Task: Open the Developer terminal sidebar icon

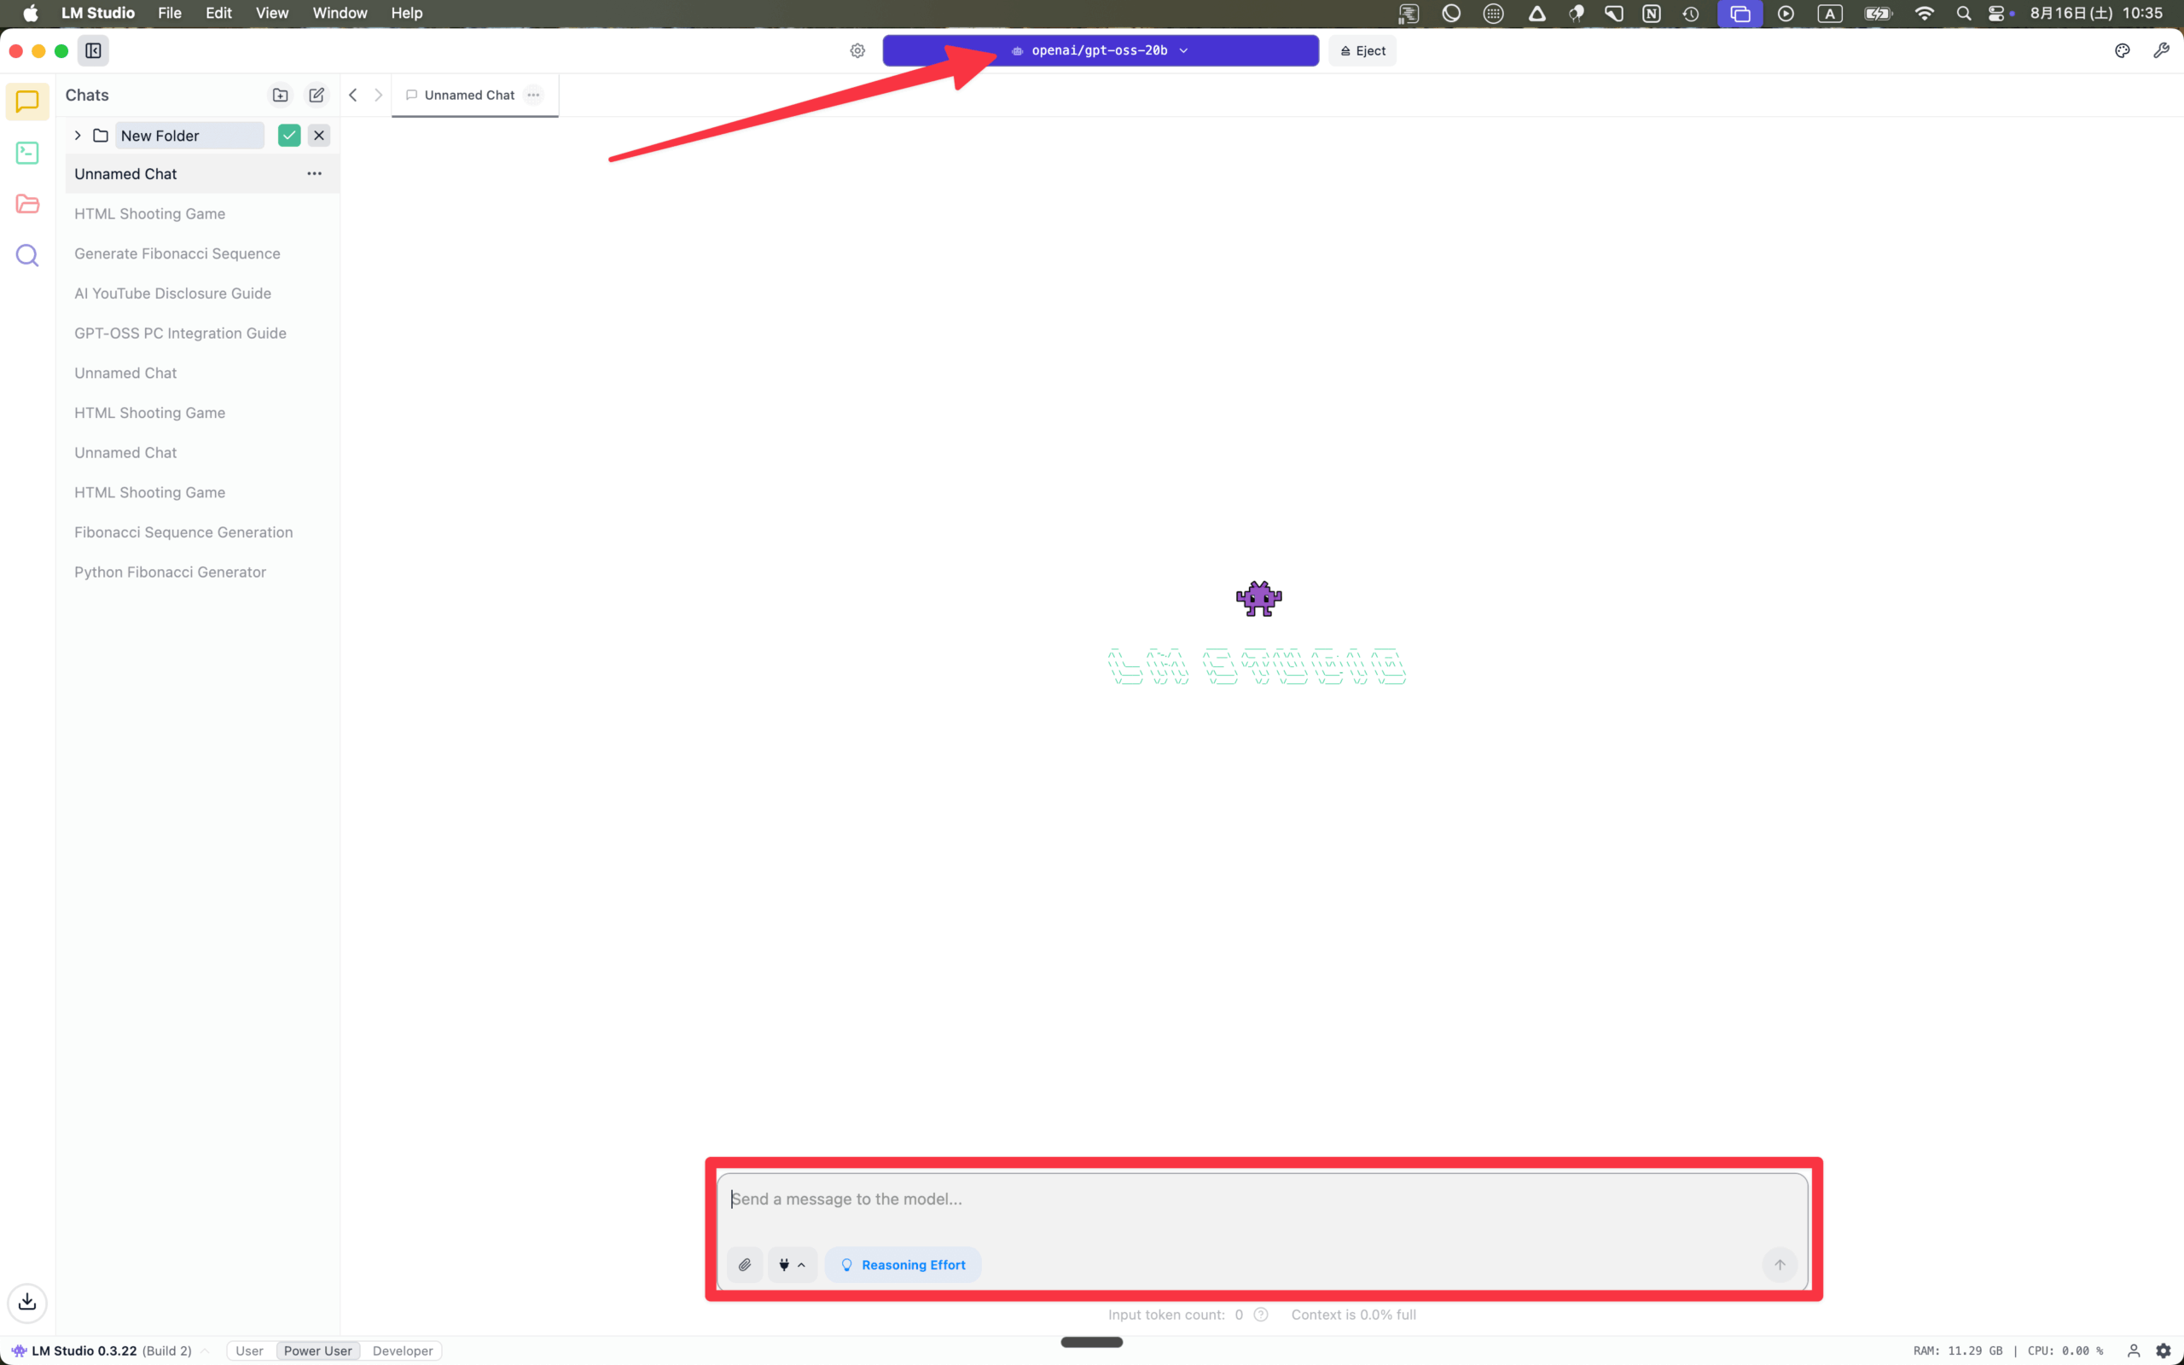Action: click(27, 153)
